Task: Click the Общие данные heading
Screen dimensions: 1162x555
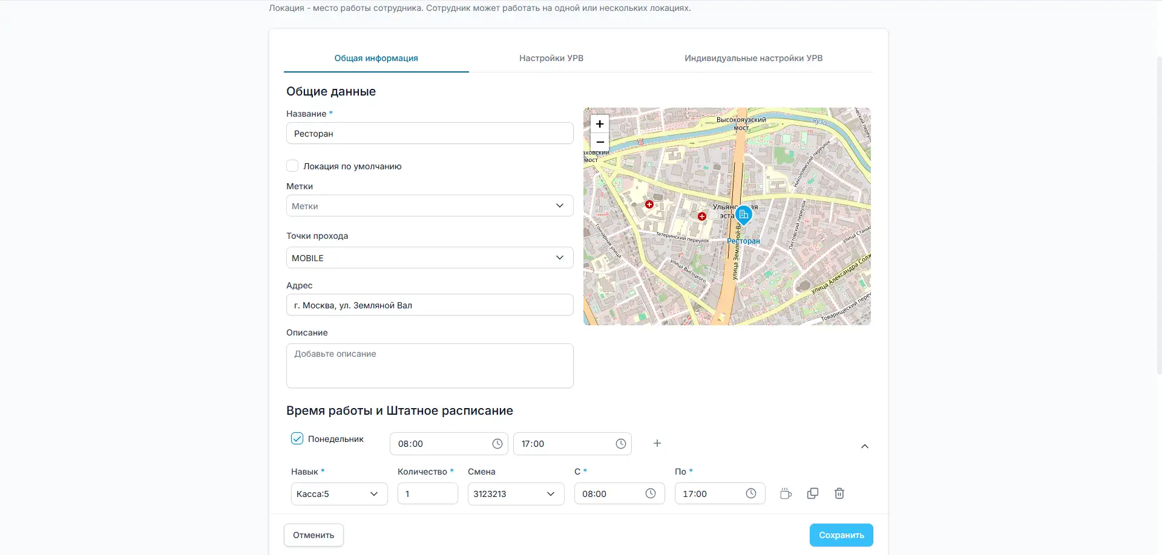Action: point(331,91)
